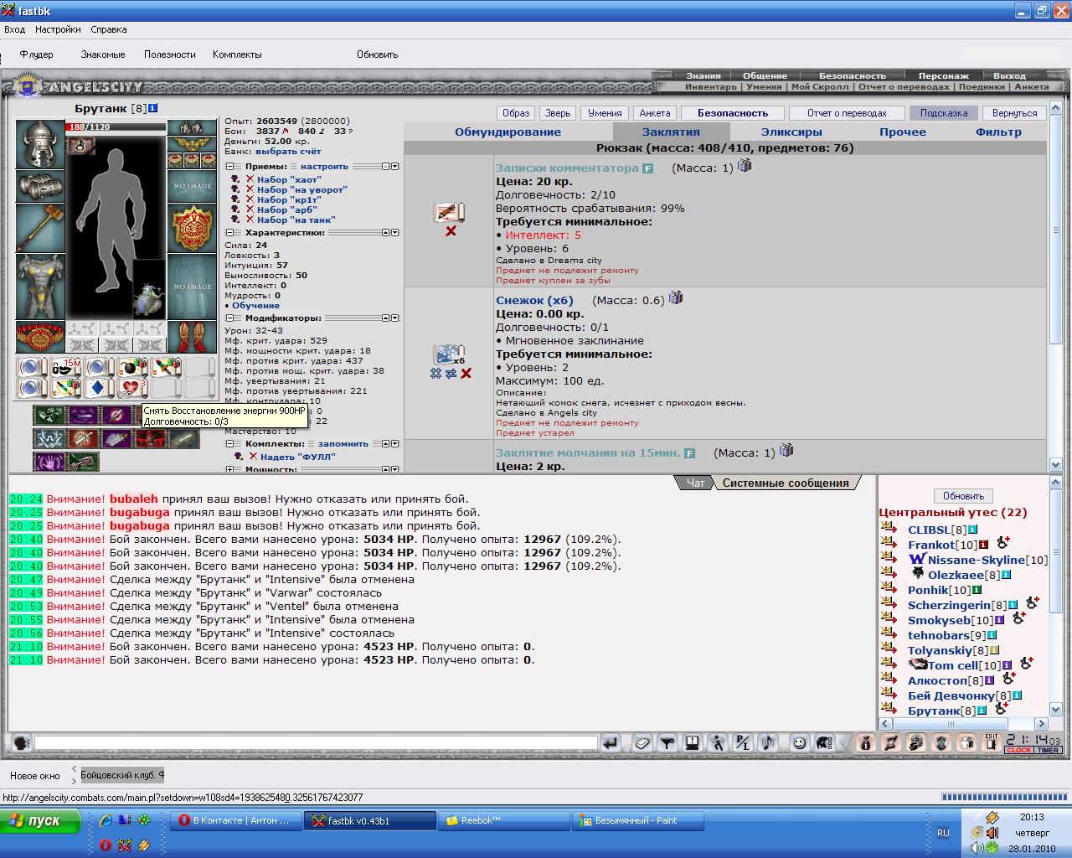The height and width of the screenshot is (858, 1072).
Task: Click the bracers equipment slot
Action: tap(40, 186)
